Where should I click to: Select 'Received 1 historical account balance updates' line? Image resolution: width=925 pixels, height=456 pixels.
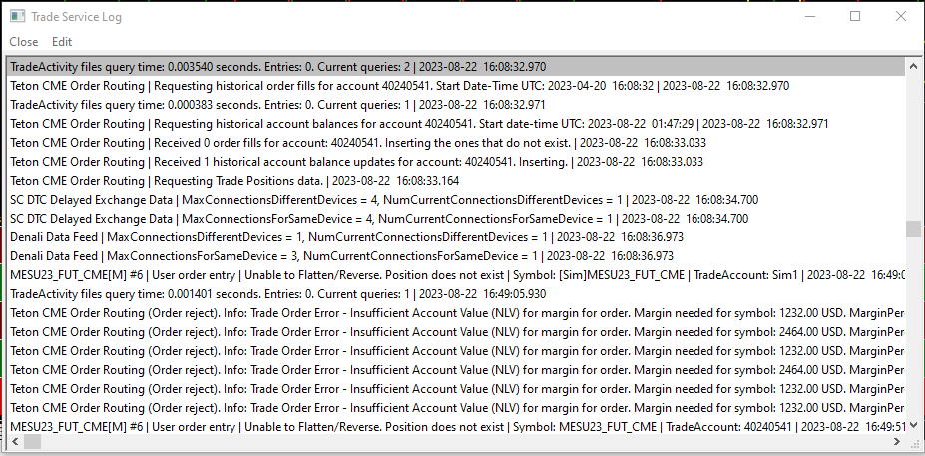(x=455, y=161)
